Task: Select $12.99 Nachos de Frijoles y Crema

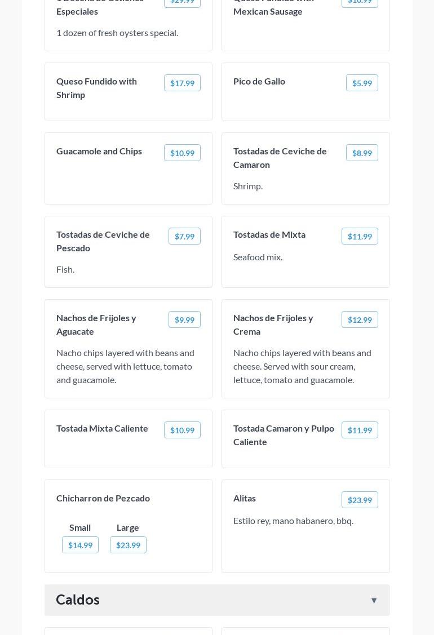Action: point(360,319)
